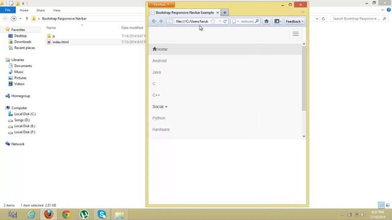Image resolution: width=392 pixels, height=220 pixels.
Task: Select the Java nav link
Action: 157,72
